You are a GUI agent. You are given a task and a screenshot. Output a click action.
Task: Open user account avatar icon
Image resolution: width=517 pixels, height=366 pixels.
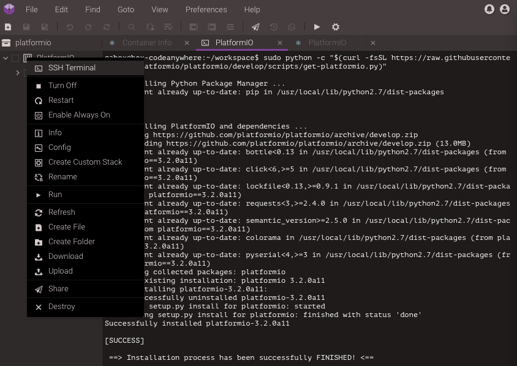[505, 9]
